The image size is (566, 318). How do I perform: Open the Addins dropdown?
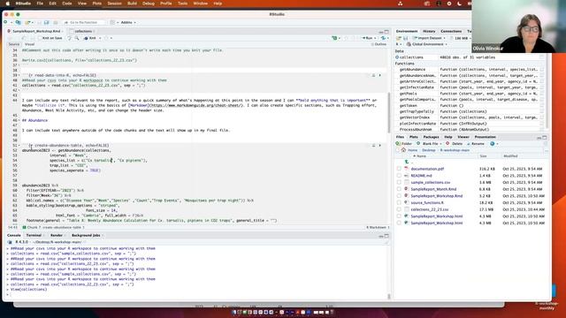tap(128, 22)
